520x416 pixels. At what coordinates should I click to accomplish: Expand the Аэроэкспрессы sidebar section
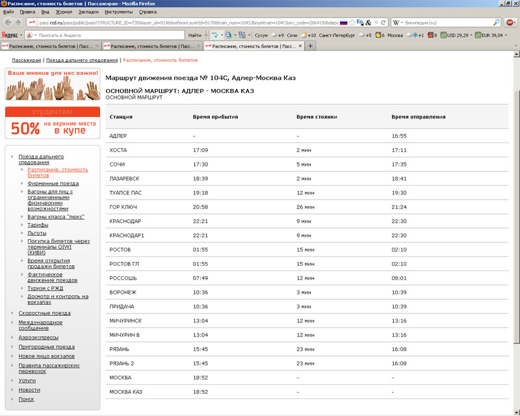click(38, 337)
